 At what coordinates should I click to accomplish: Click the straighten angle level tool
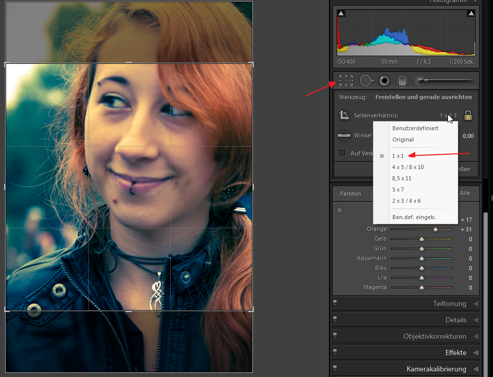tap(344, 136)
